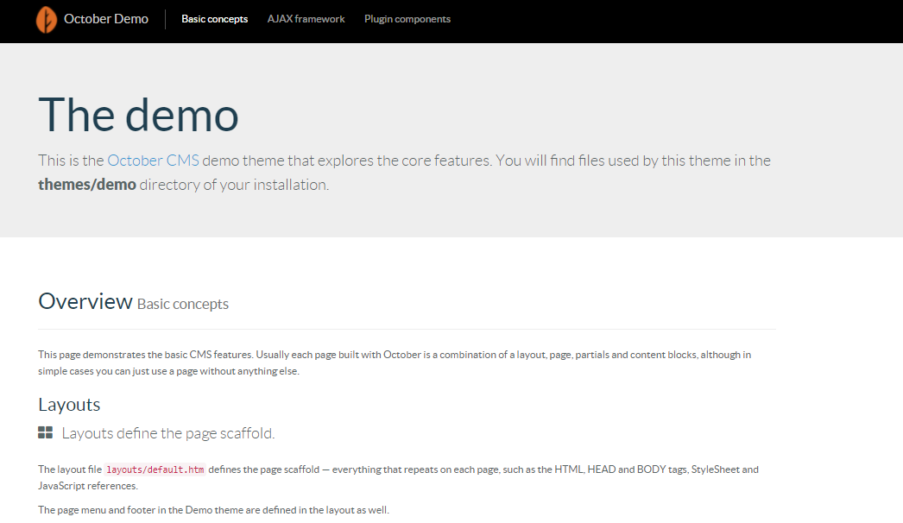
Task: Click the "Overview" section heading
Action: coord(85,301)
